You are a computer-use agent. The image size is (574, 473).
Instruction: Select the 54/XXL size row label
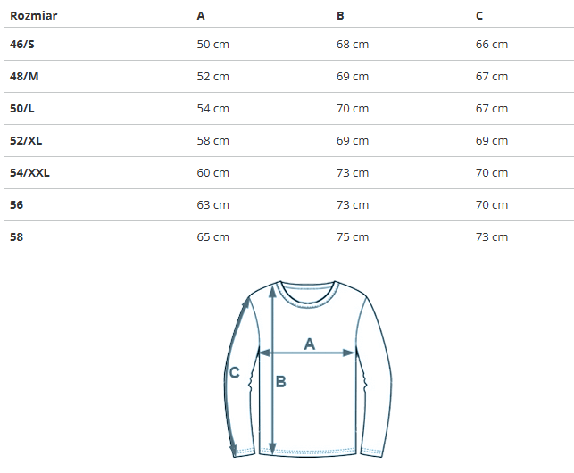(x=29, y=172)
